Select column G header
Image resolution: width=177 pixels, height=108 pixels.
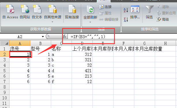(144, 43)
